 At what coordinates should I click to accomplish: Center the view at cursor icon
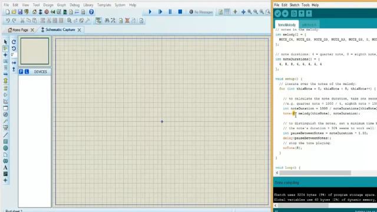(243, 12)
